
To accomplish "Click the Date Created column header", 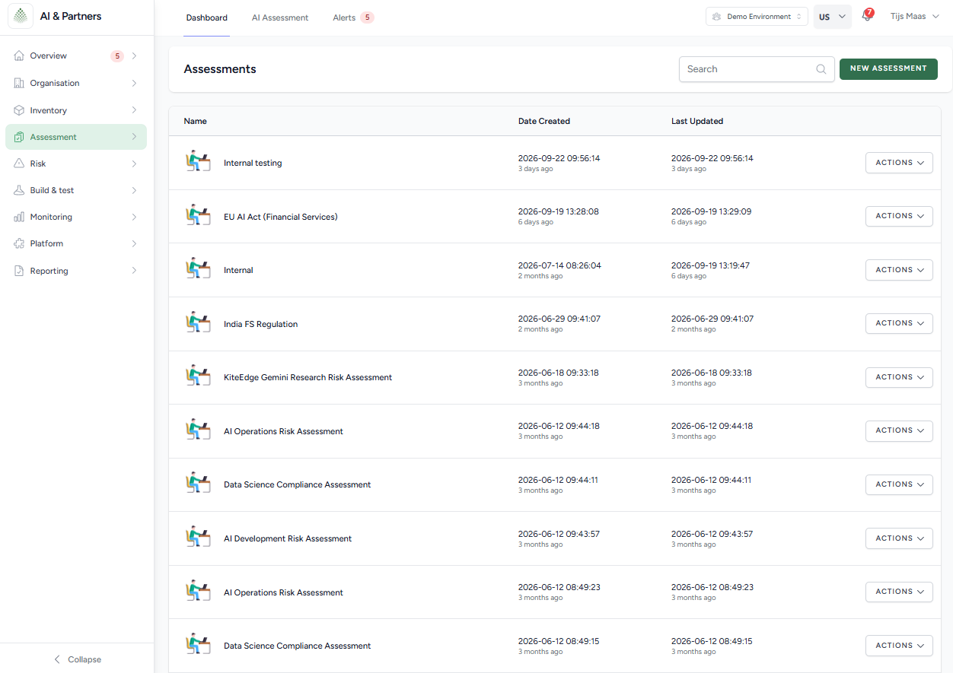I will click(544, 121).
